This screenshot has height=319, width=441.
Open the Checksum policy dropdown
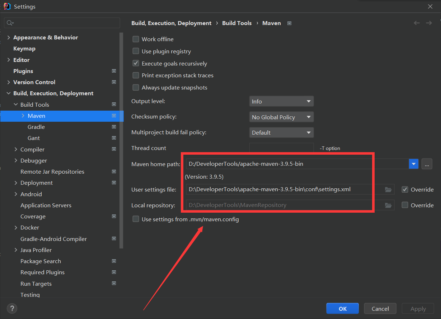281,117
